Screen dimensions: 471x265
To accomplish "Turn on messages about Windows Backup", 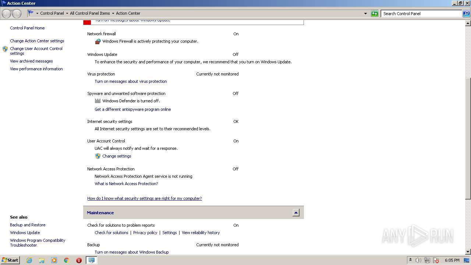I will coord(132,252).
